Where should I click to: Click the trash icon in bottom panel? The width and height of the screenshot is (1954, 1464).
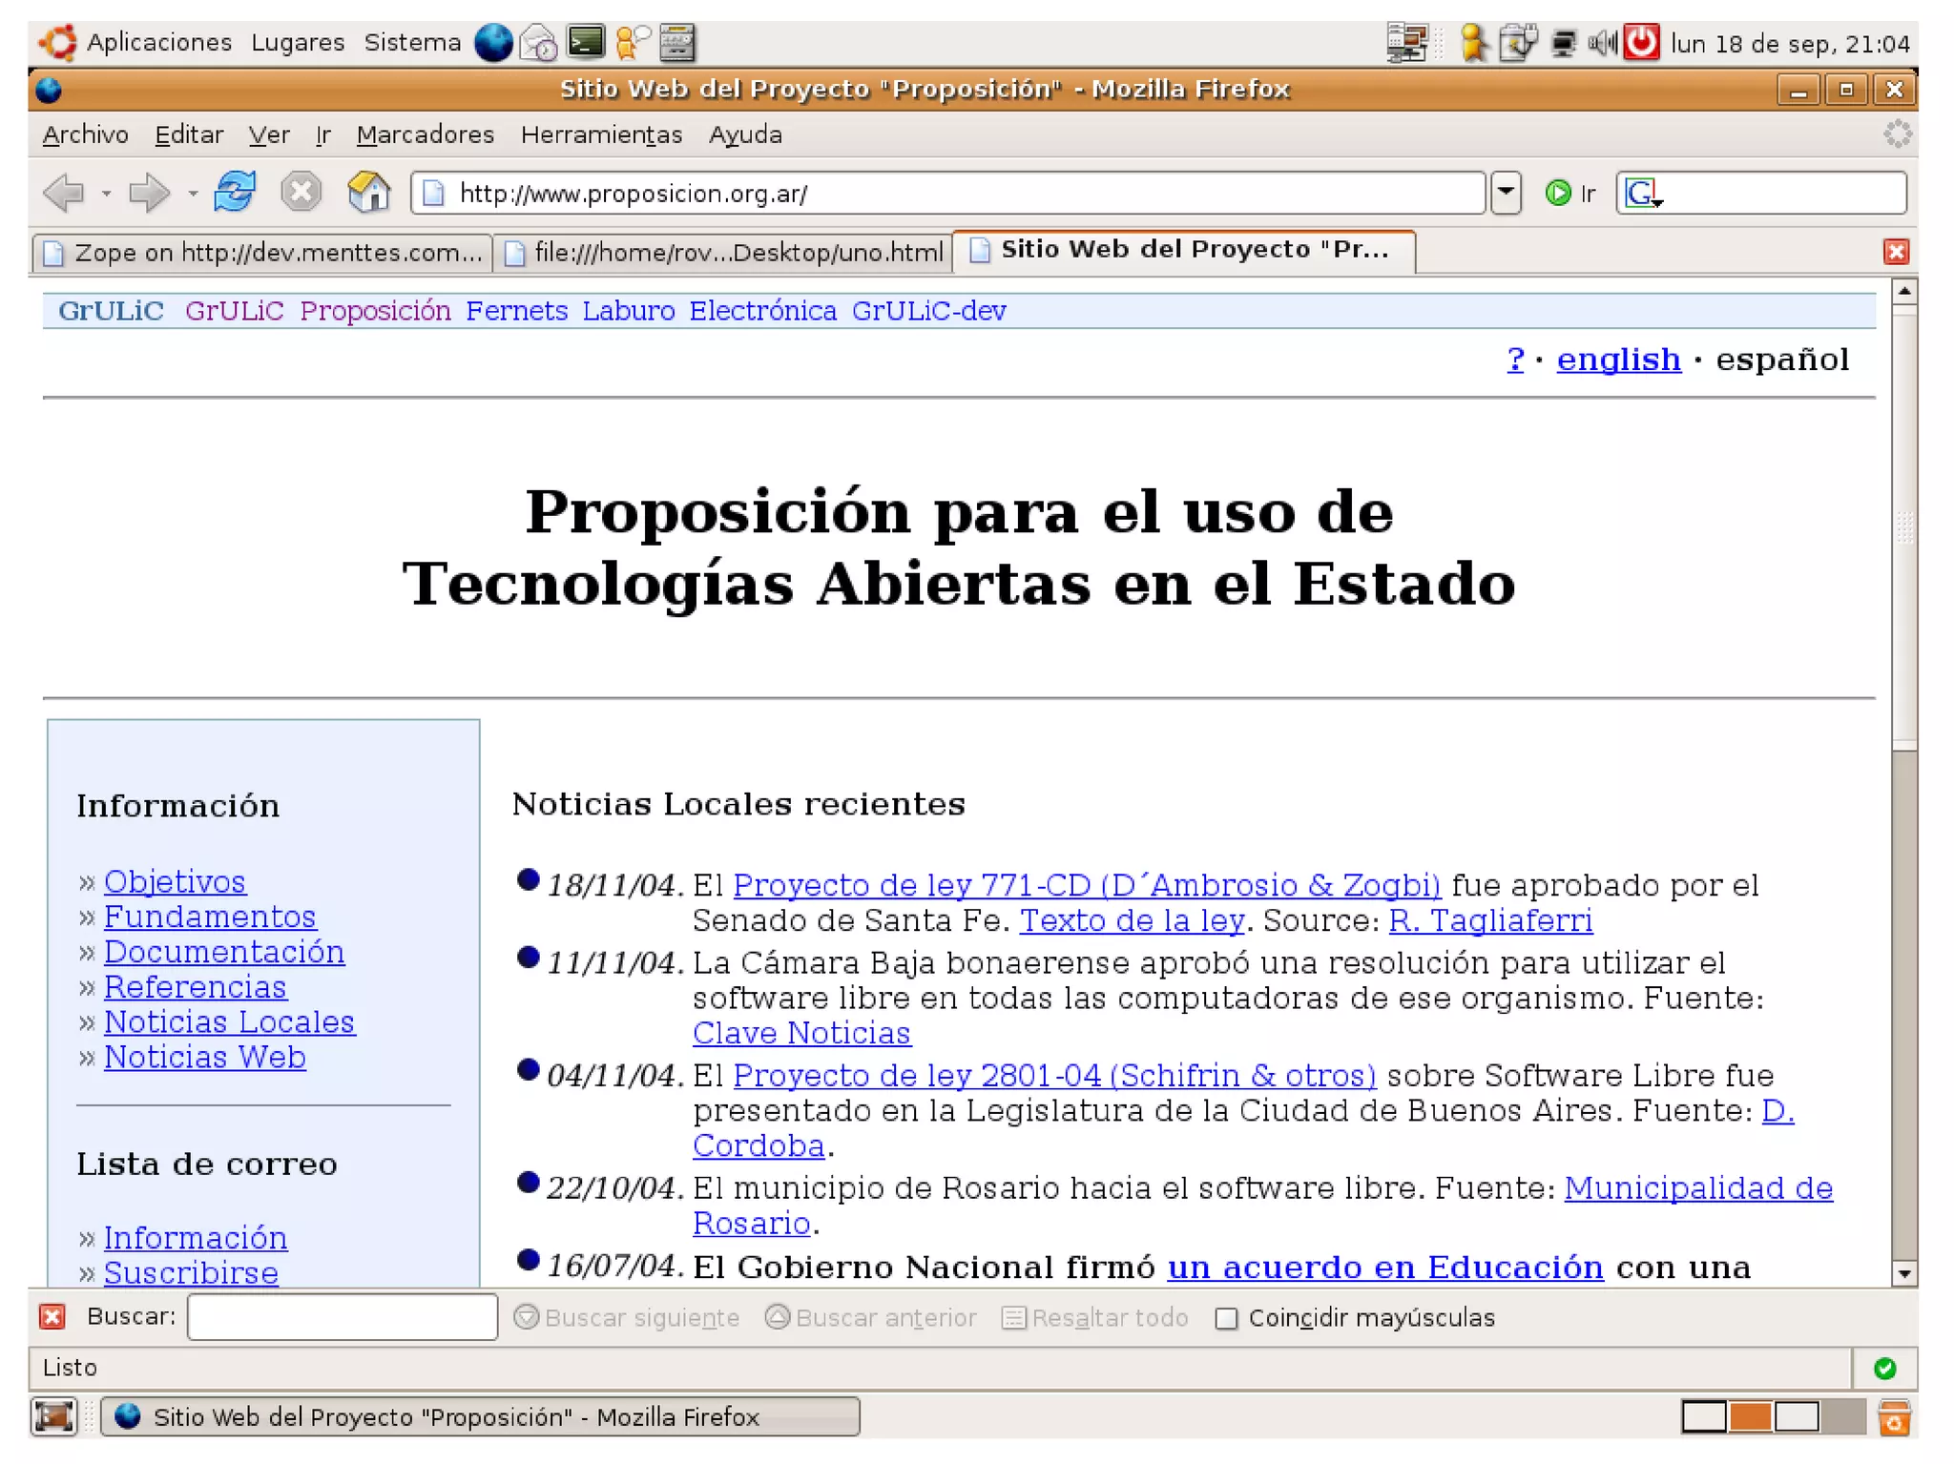tap(1894, 1417)
